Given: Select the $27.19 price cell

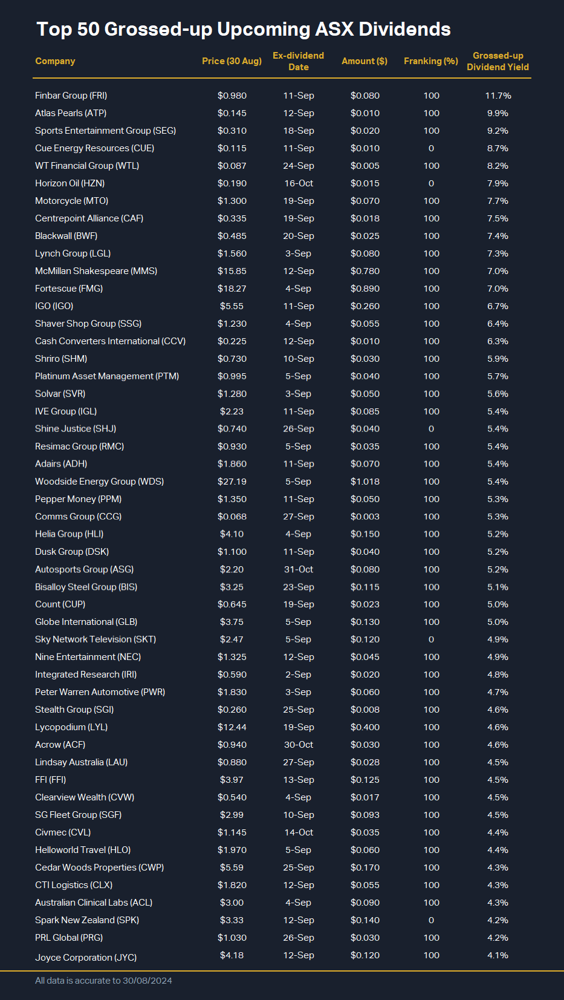Looking at the screenshot, I should (x=232, y=482).
